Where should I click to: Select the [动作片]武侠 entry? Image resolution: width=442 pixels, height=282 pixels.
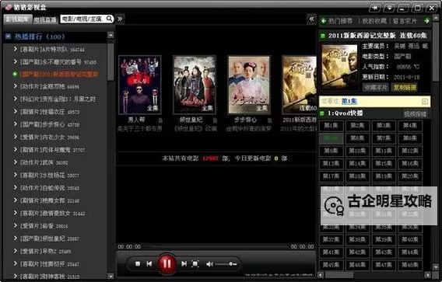tap(44, 162)
